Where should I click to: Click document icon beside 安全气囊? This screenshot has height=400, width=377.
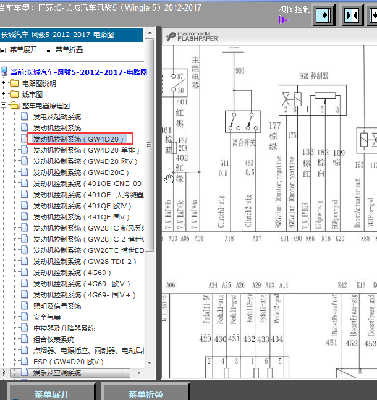pyautogui.click(x=25, y=317)
